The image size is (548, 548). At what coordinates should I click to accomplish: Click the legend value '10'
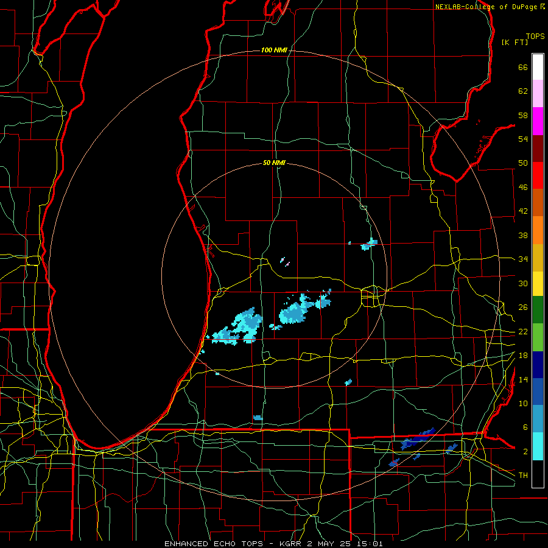(x=523, y=404)
